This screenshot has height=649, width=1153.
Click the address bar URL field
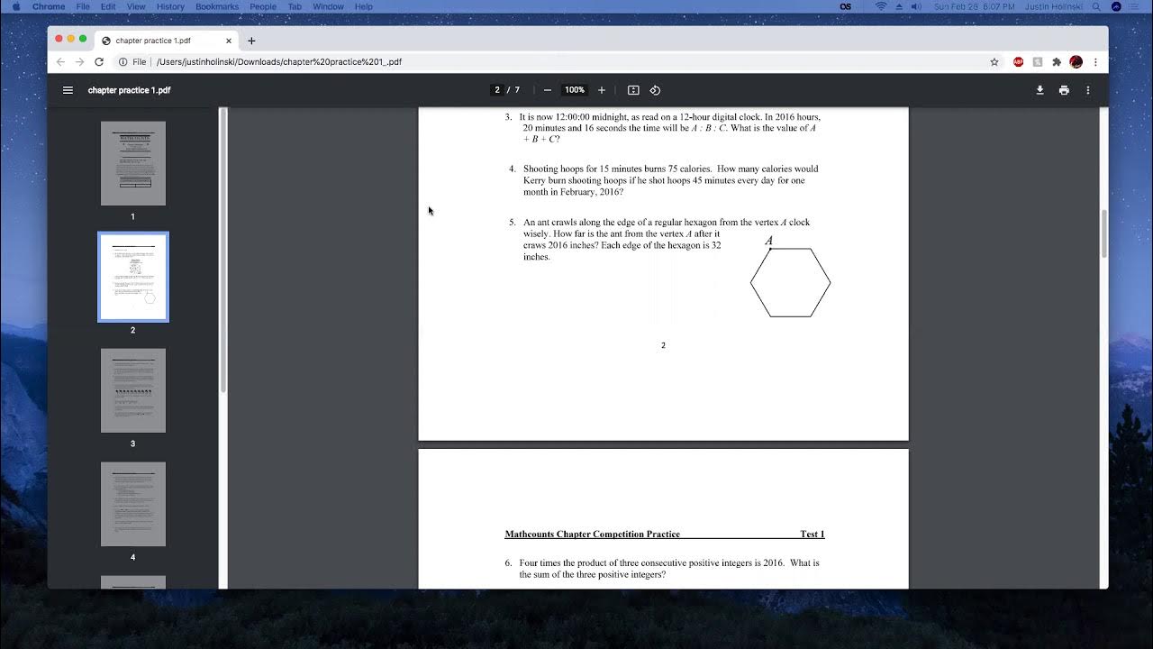[558, 62]
